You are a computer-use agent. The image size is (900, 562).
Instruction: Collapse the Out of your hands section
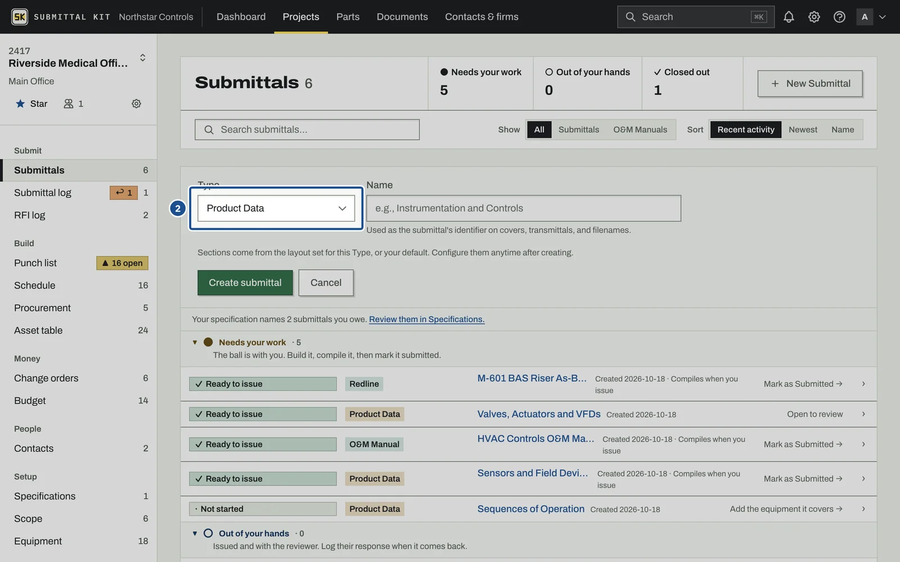(195, 533)
